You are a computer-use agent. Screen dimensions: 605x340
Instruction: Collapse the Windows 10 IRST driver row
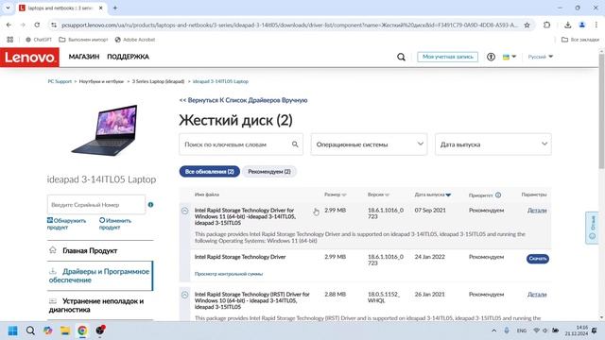click(185, 295)
